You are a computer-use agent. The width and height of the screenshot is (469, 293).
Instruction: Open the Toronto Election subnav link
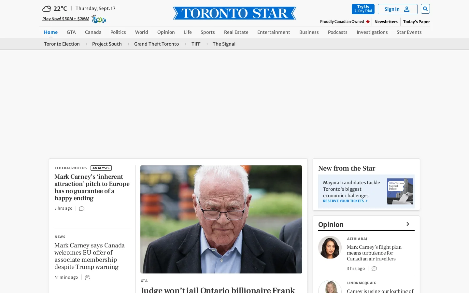tap(62, 44)
